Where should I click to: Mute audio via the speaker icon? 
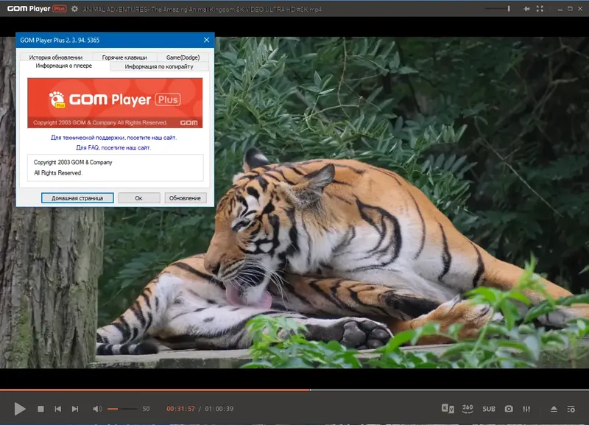coord(97,409)
